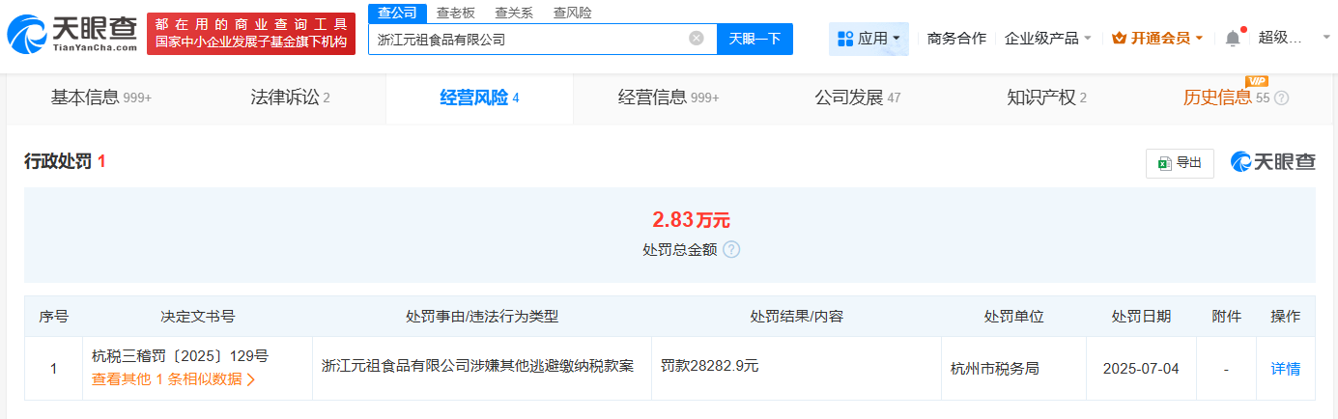1338x419 pixels.
Task: Open the 公司发展 tab
Action: 857,98
